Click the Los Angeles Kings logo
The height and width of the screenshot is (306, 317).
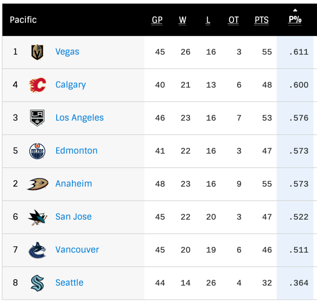click(x=37, y=118)
